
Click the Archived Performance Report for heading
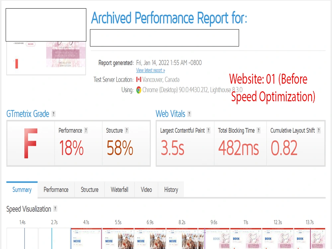pyautogui.click(x=169, y=18)
